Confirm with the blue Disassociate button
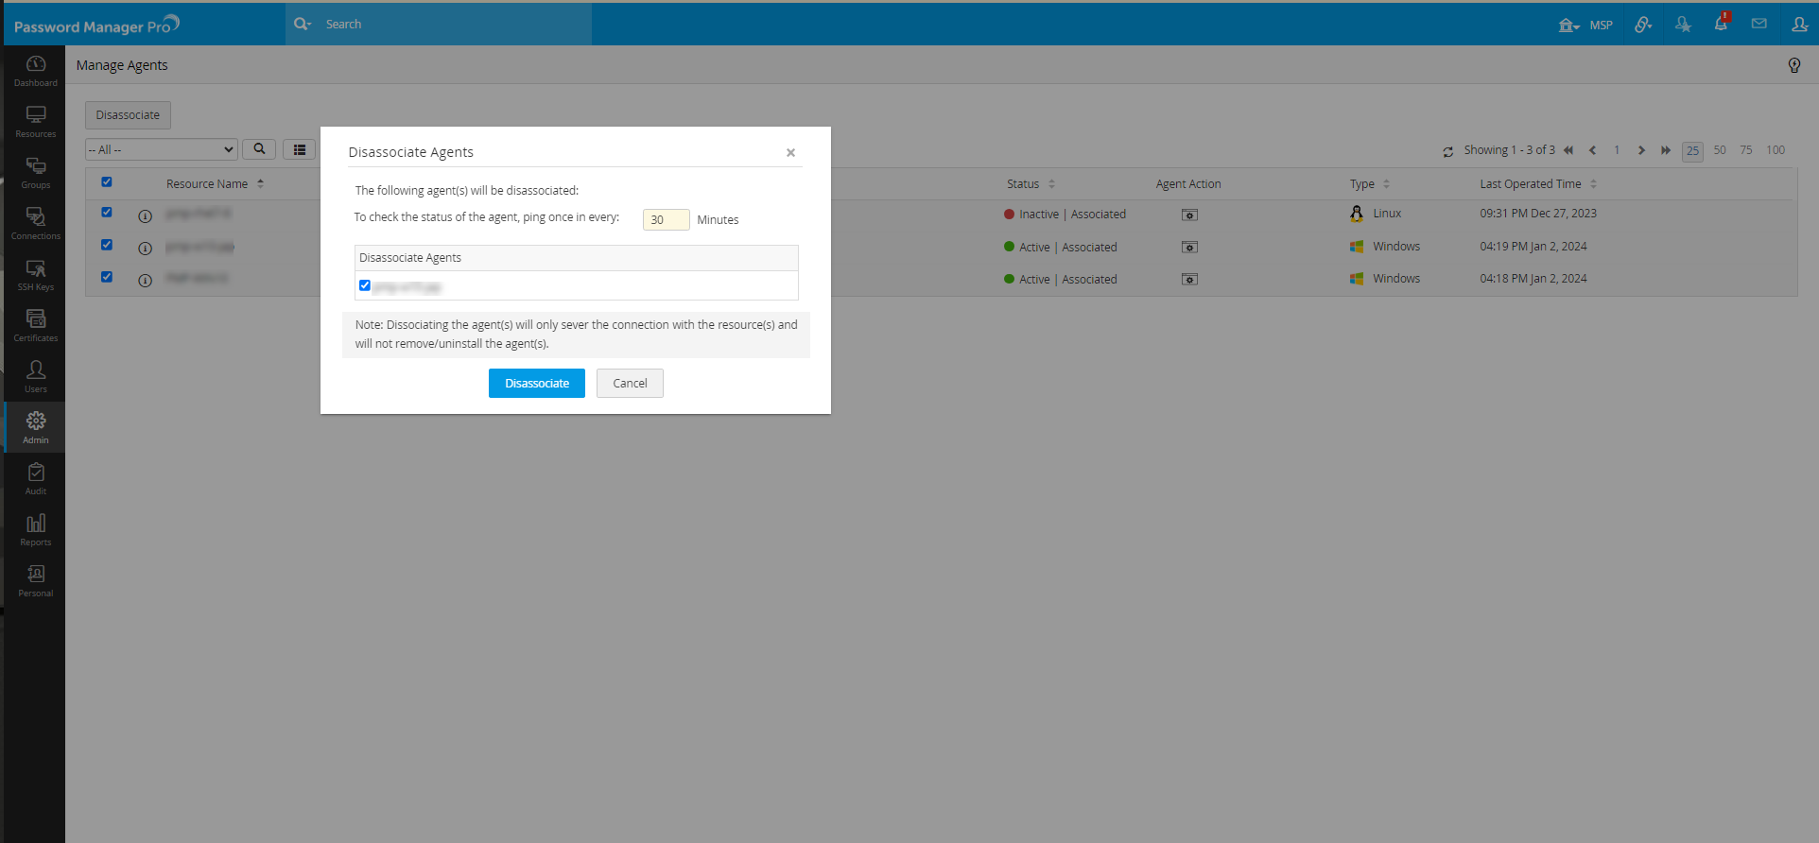Image resolution: width=1819 pixels, height=843 pixels. [x=537, y=384]
